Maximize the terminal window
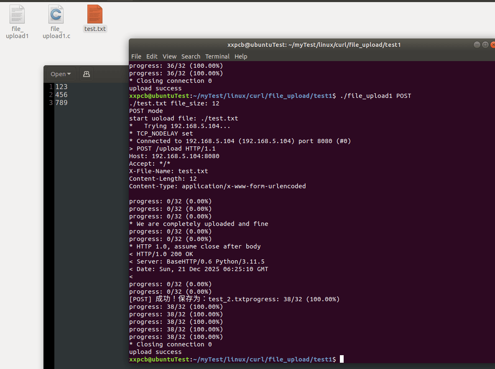The height and width of the screenshot is (369, 495). pyautogui.click(x=485, y=44)
